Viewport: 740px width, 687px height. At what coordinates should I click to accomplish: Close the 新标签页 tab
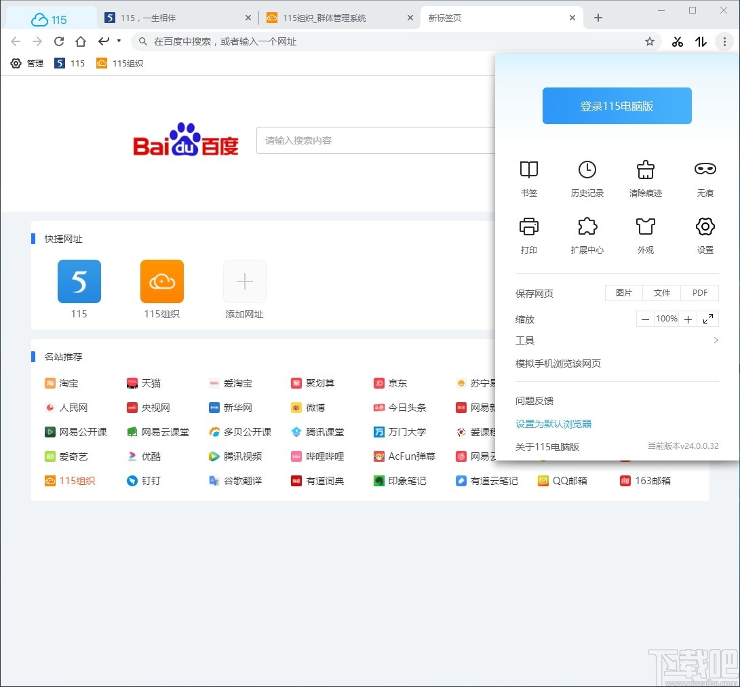pyautogui.click(x=572, y=18)
